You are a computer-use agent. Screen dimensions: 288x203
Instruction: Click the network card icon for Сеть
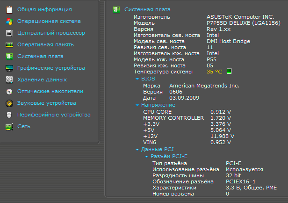pyautogui.click(x=9, y=127)
